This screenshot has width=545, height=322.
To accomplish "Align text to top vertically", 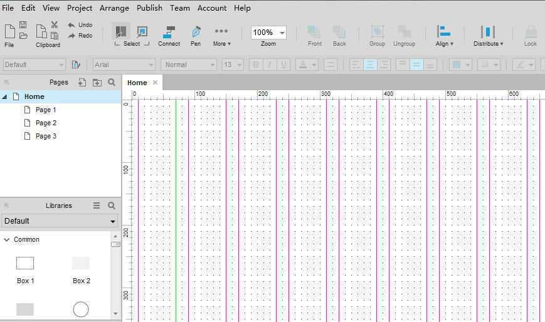I will pyautogui.click(x=402, y=65).
